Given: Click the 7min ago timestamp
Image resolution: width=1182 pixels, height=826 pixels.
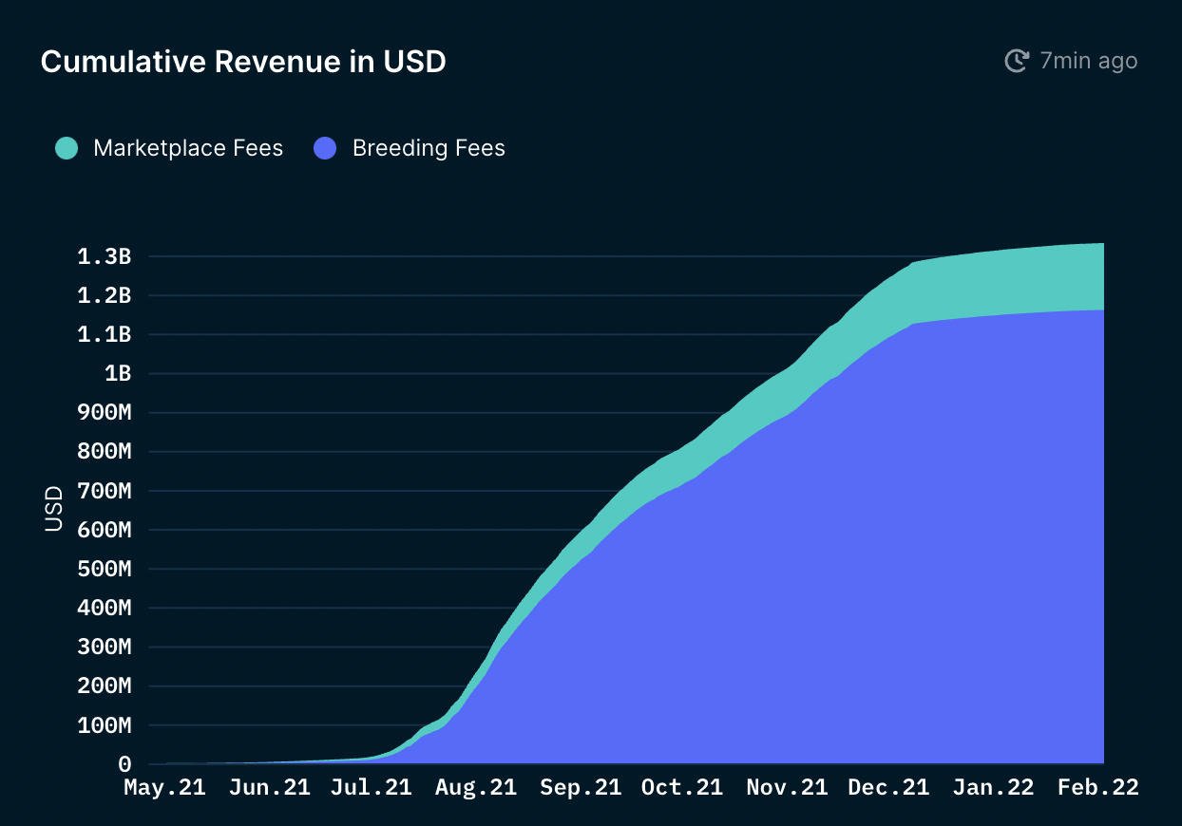Looking at the screenshot, I should pos(1089,61).
